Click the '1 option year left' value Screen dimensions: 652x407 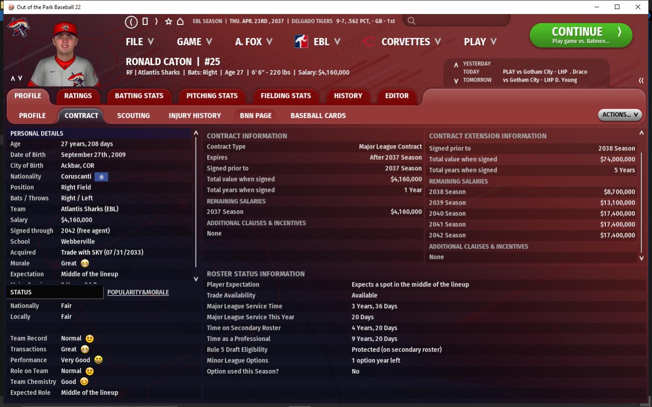coord(376,361)
